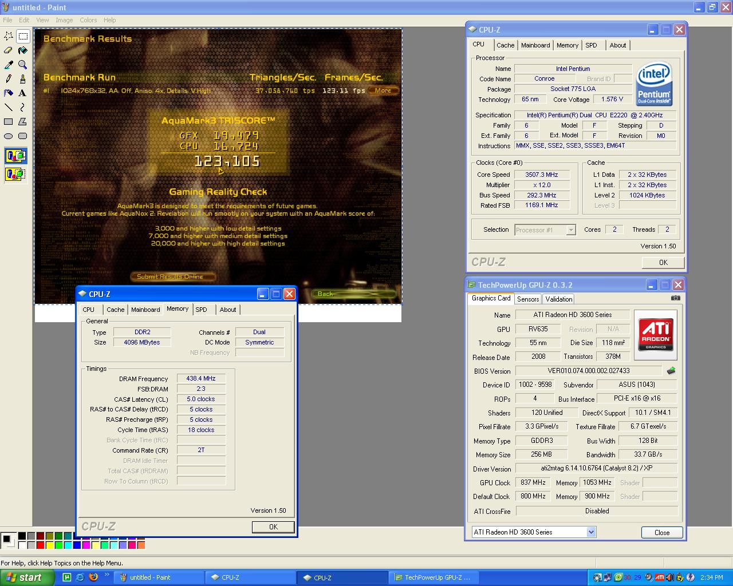Switch to TechPowerUp GPU-Z taskbar button
733x586 pixels.
click(432, 577)
